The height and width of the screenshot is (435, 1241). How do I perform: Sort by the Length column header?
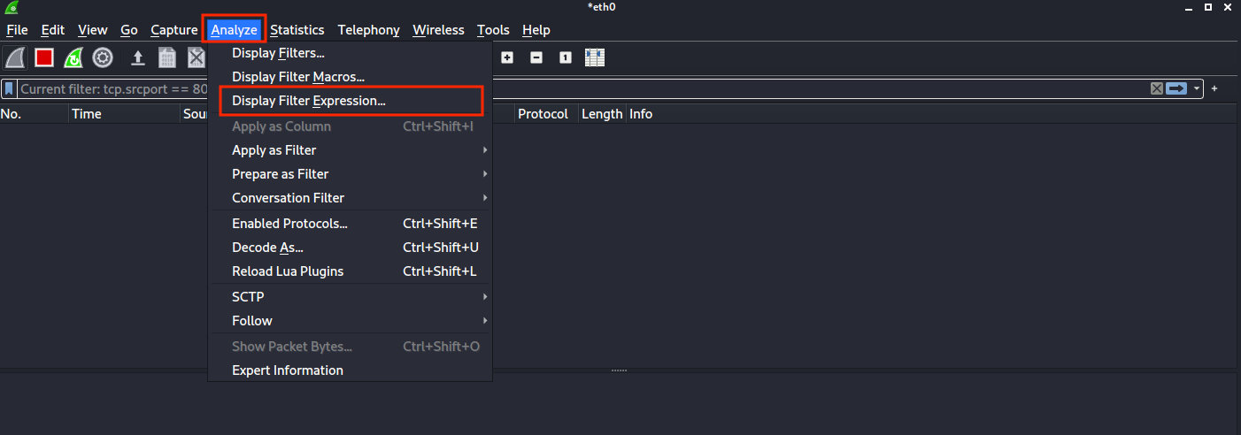(602, 114)
